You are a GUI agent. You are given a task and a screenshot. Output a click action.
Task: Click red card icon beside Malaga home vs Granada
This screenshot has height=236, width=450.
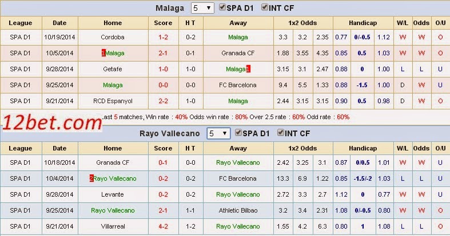tap(103, 53)
